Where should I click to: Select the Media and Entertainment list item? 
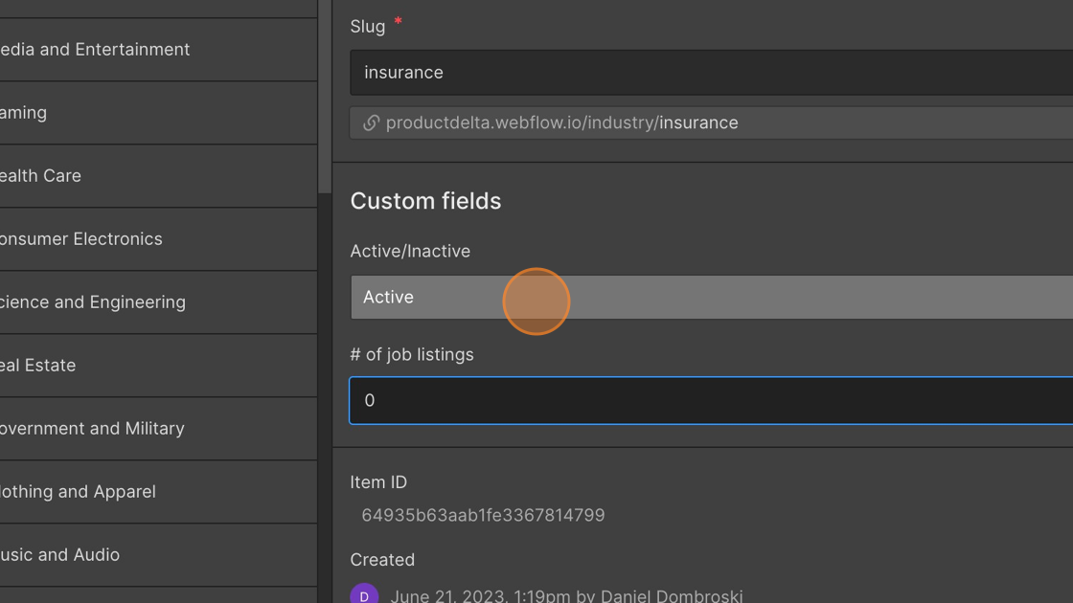tap(158, 49)
